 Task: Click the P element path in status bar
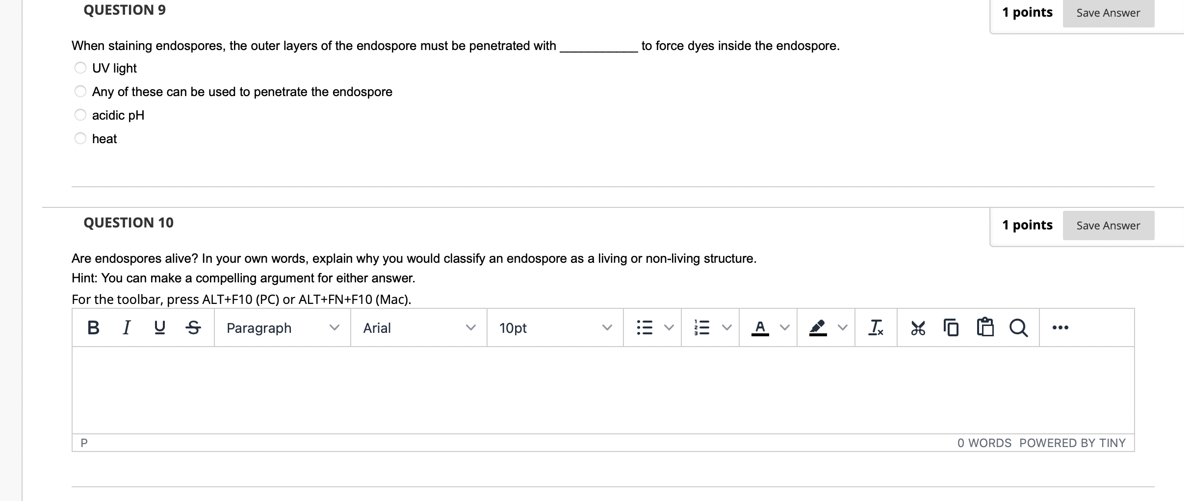[x=84, y=443]
